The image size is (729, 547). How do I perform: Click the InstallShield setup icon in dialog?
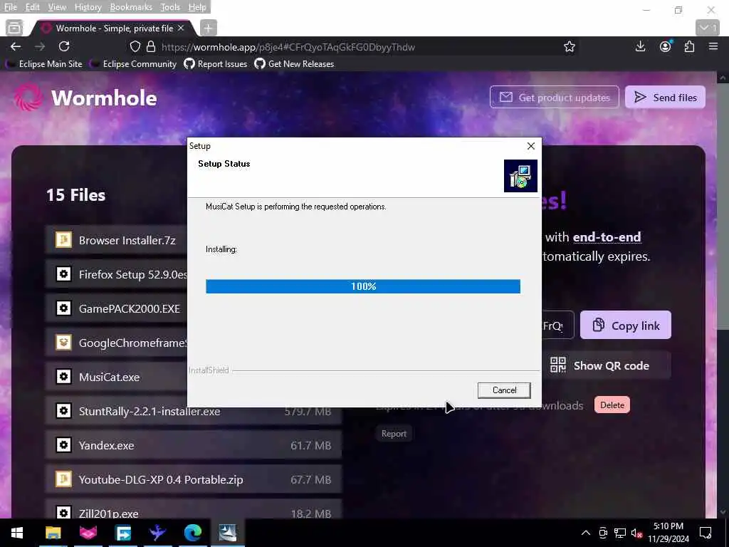[520, 176]
